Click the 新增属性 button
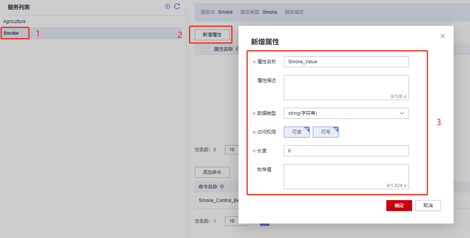Image resolution: width=470 pixels, height=238 pixels. [212, 35]
